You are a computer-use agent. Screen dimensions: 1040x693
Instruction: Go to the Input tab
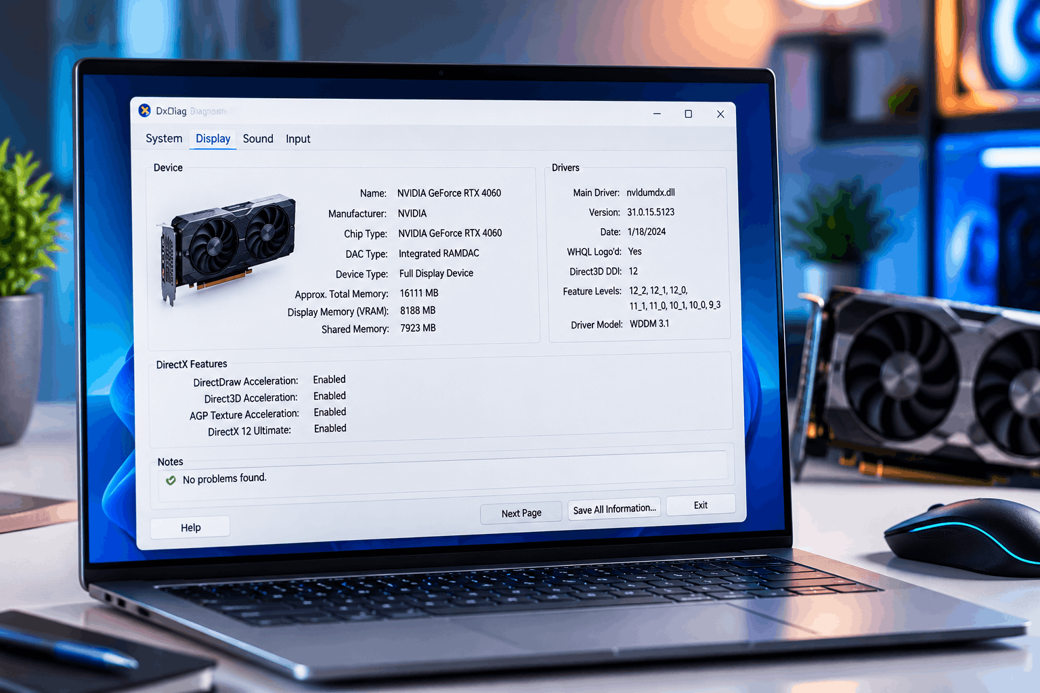coord(298,139)
